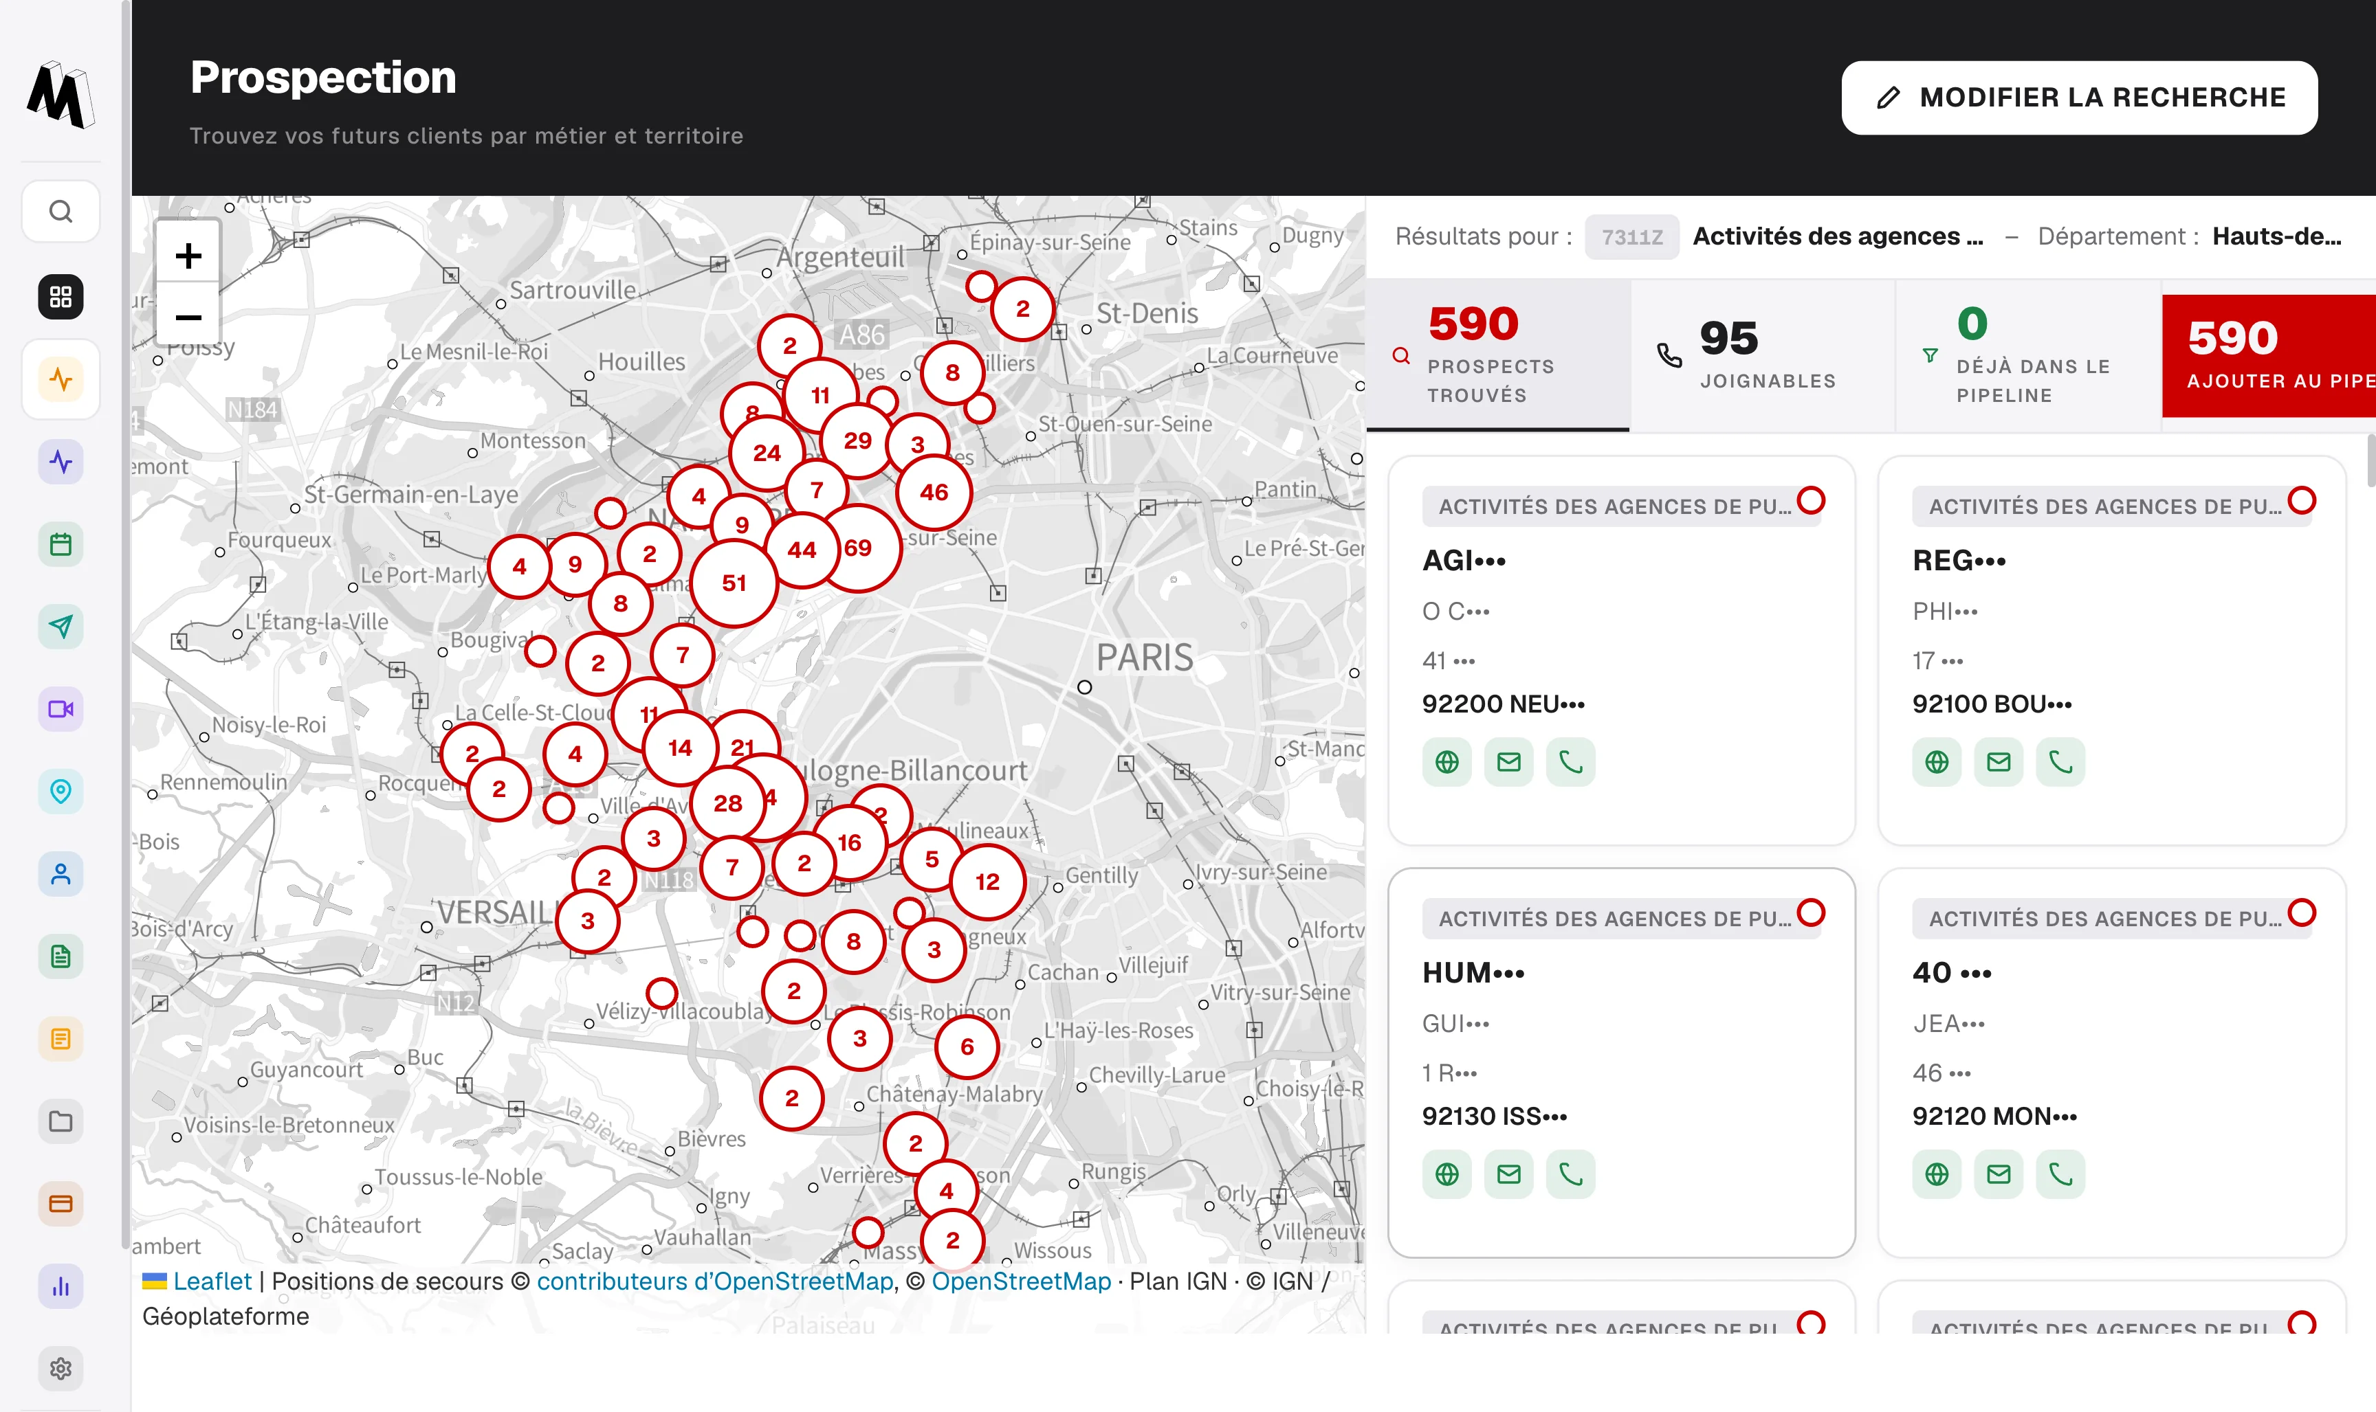Click the red Ajouter au pipeline button
This screenshot has height=1412, width=2376.
pyautogui.click(x=2269, y=355)
